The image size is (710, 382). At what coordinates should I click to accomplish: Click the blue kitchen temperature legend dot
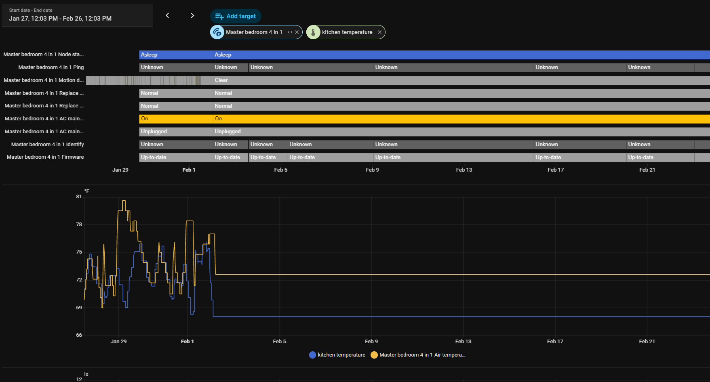pyautogui.click(x=312, y=355)
